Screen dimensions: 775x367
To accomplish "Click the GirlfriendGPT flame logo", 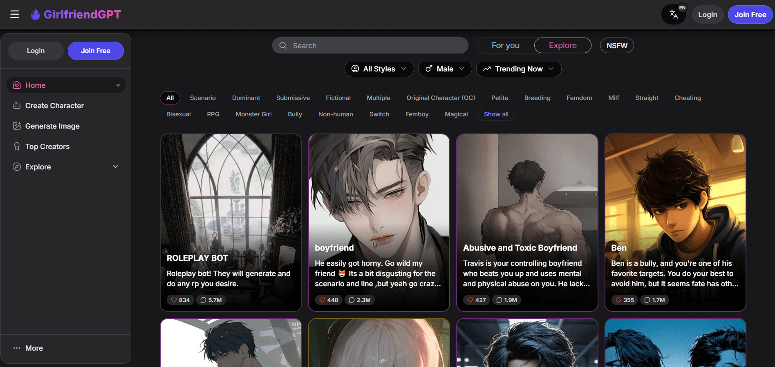I will tap(36, 14).
